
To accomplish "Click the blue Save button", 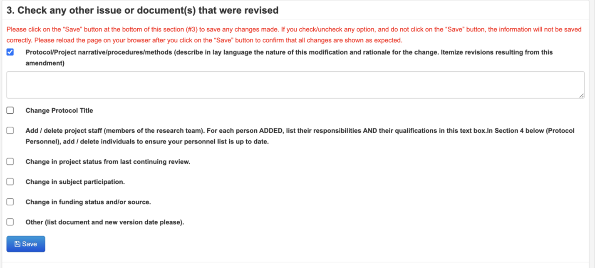I will 26,244.
